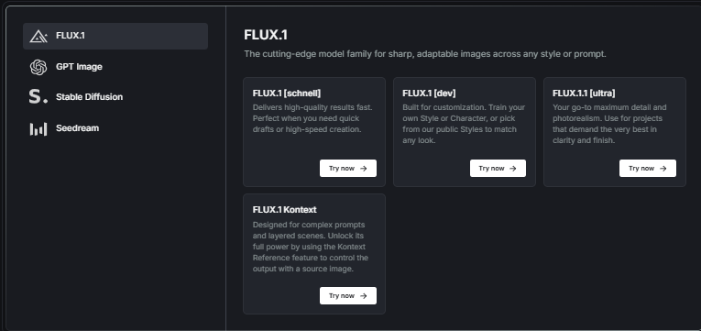This screenshot has width=701, height=331.
Task: Click the arrow icon in ultra's Try now
Action: coord(663,169)
